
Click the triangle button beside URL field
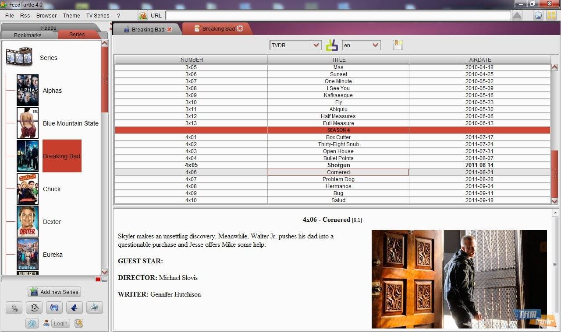point(517,15)
